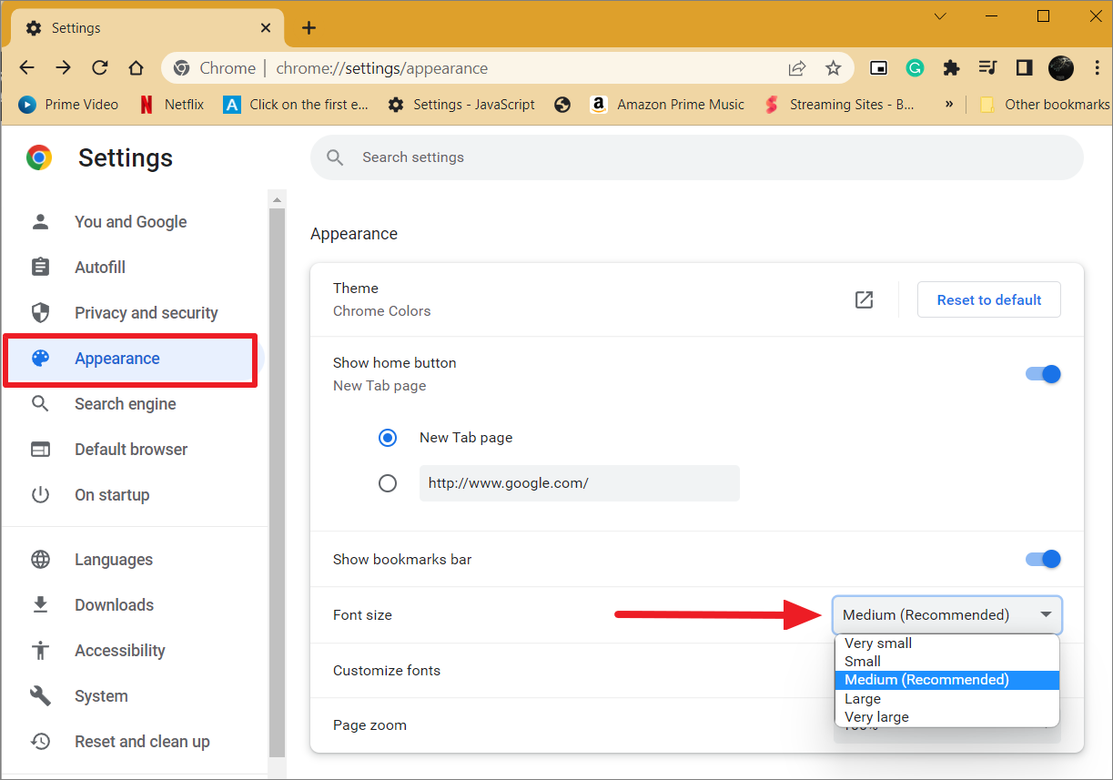
Task: Click the globe icon bookmark
Action: pyautogui.click(x=562, y=105)
